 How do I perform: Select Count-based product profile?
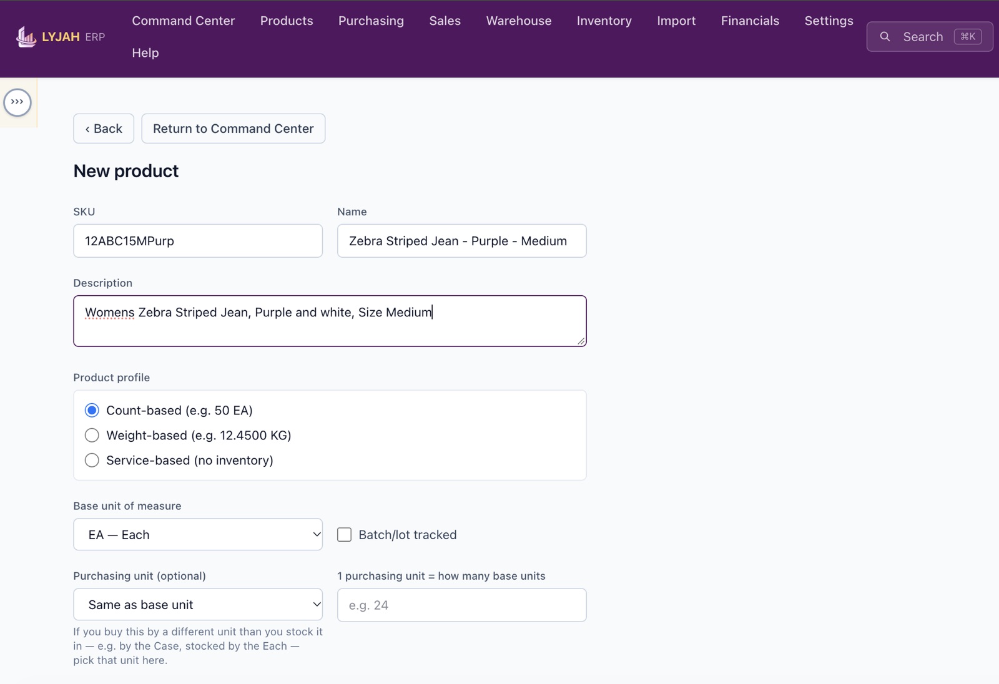click(x=92, y=410)
